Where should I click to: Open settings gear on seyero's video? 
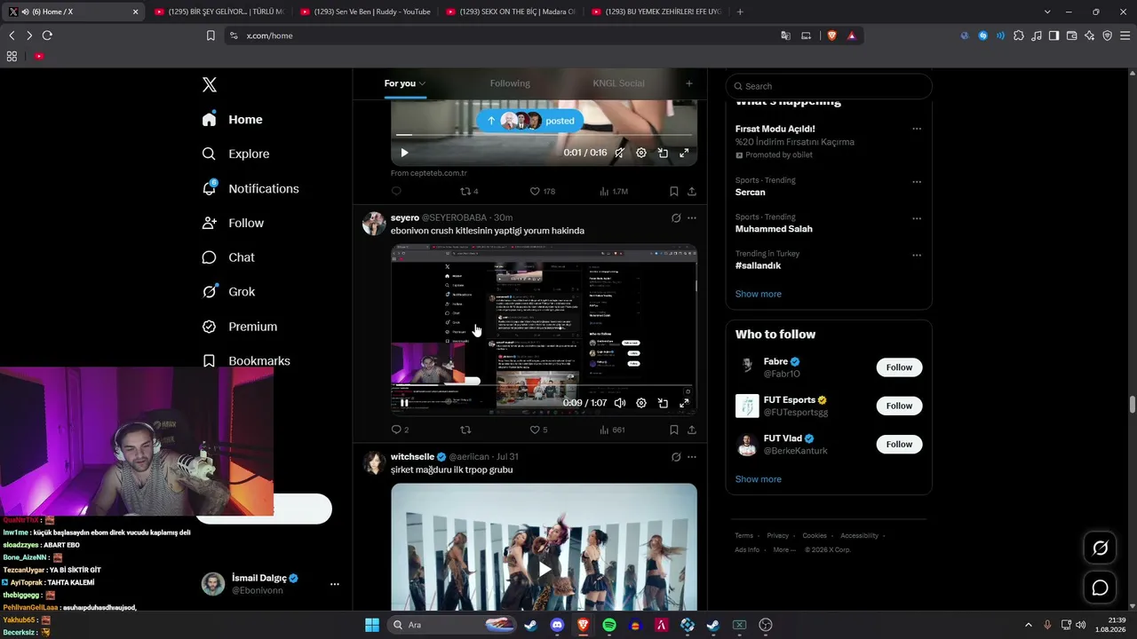pyautogui.click(x=641, y=403)
